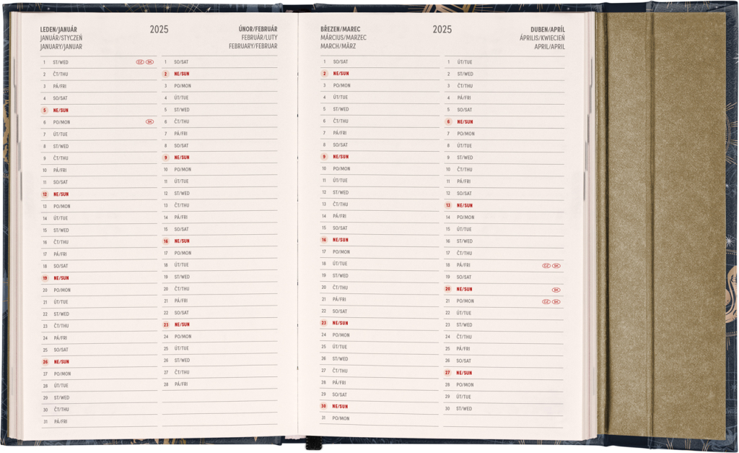Click the SK holiday badge on January 1
Image resolution: width=739 pixels, height=453 pixels.
point(149,62)
